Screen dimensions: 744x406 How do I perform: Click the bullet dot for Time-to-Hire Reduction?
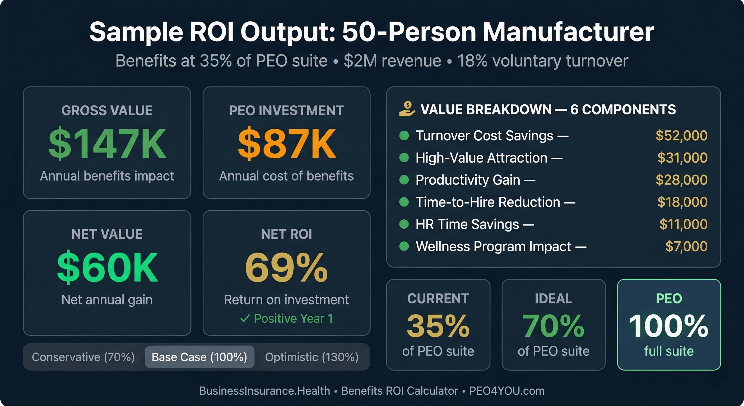click(404, 202)
